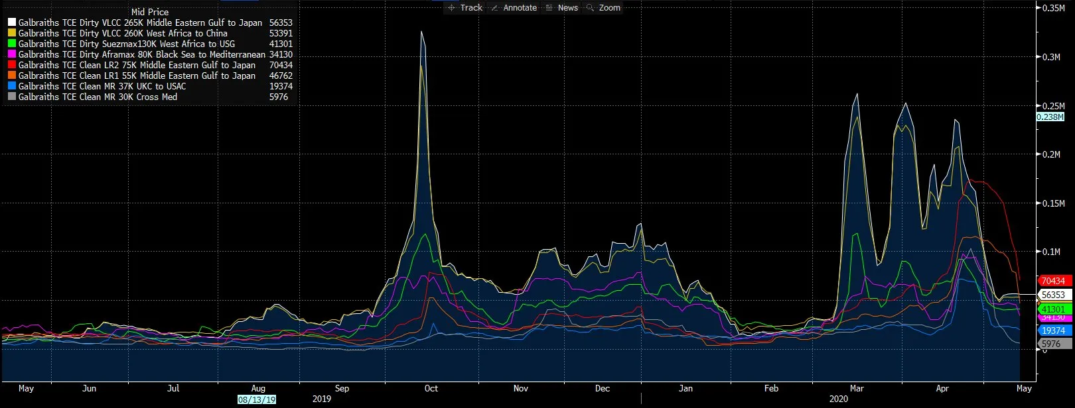The width and height of the screenshot is (1075, 408).
Task: Click the red 70434 price label
Action: [1053, 281]
